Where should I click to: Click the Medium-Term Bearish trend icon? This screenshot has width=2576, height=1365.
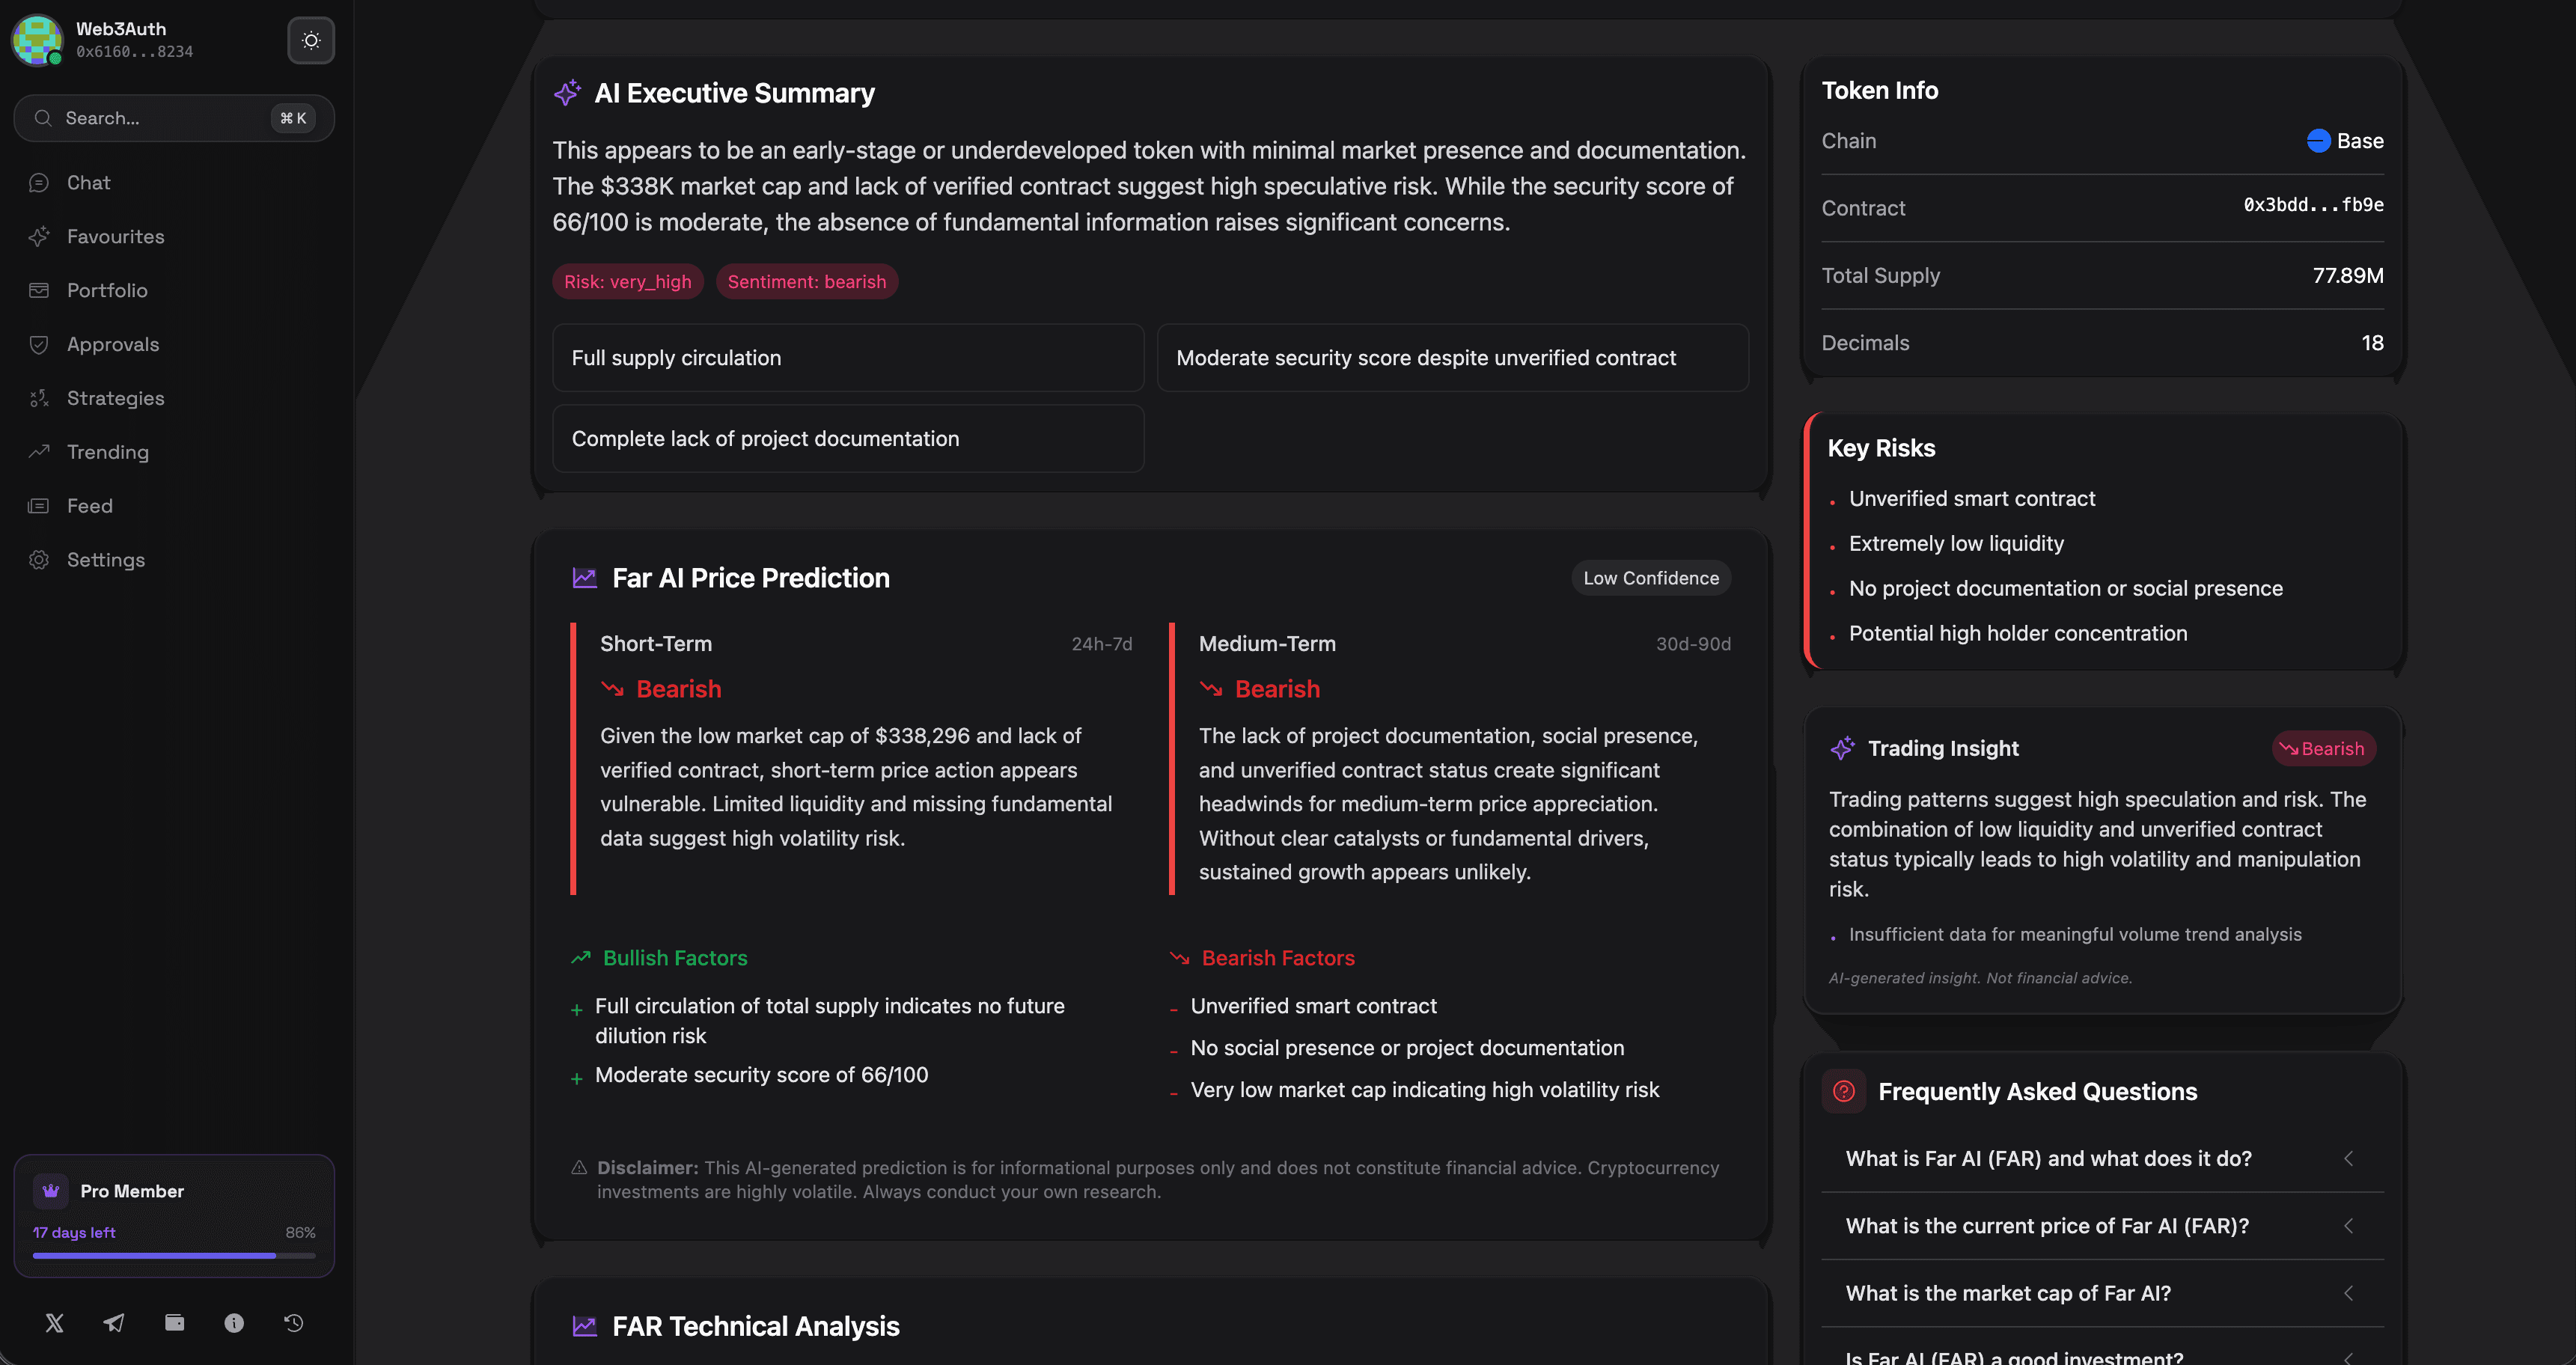(x=1212, y=690)
